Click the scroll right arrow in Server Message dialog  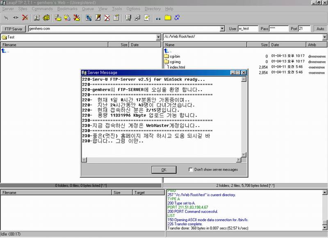[x=239, y=160]
